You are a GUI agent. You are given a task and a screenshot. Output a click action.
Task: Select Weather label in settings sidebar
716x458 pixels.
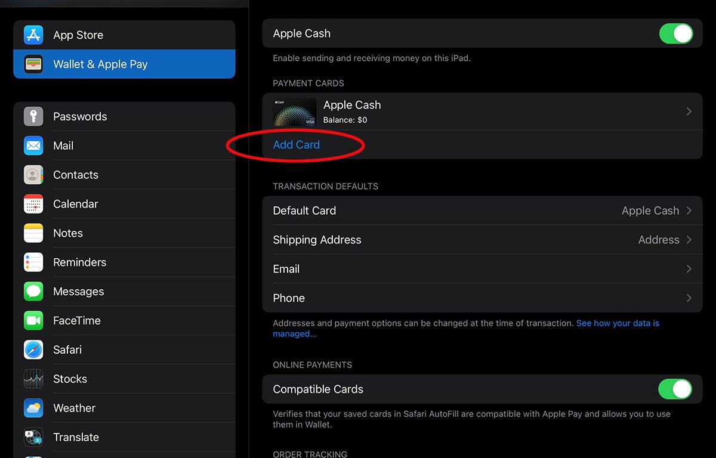[75, 409]
